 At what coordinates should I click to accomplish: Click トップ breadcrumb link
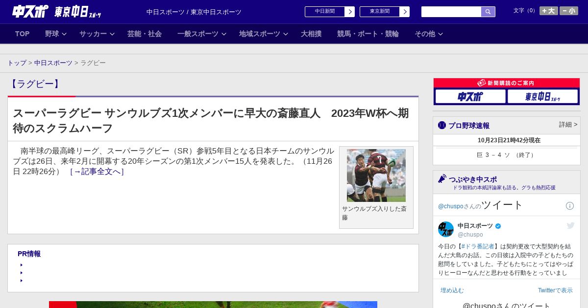17,63
